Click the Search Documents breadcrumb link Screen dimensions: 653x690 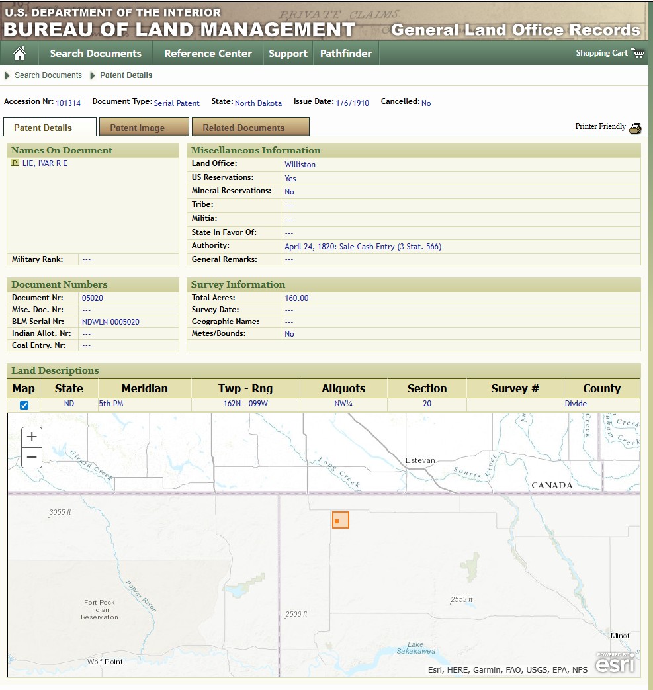48,75
